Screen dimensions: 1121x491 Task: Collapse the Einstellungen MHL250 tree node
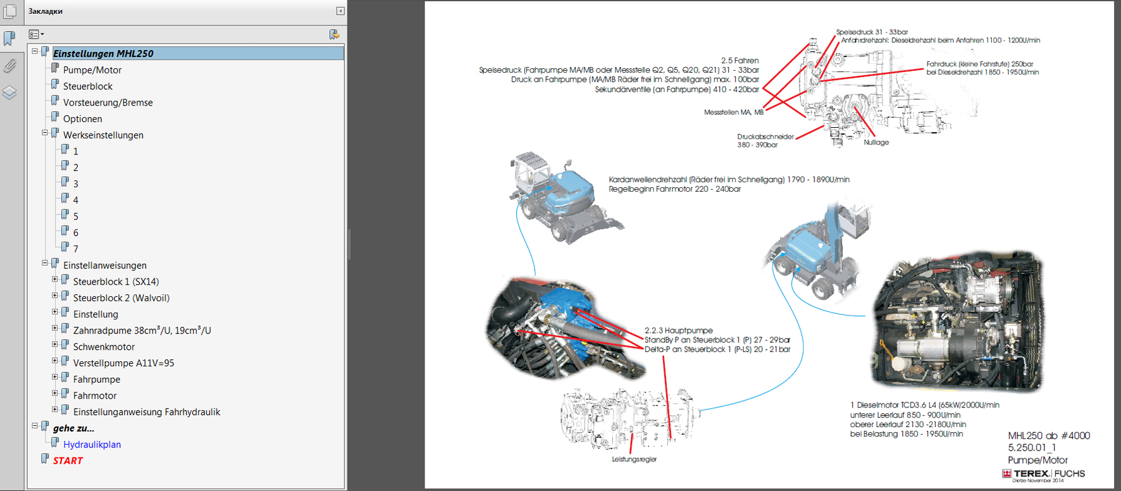pyautogui.click(x=35, y=51)
